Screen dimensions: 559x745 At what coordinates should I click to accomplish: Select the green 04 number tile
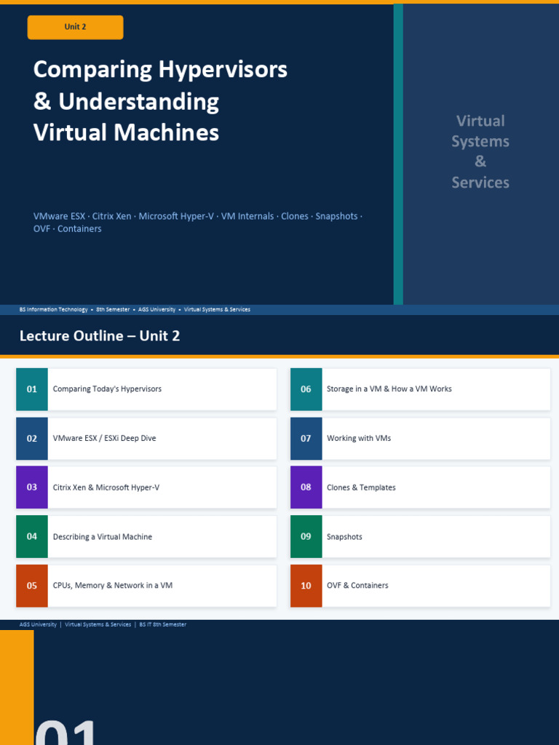32,536
